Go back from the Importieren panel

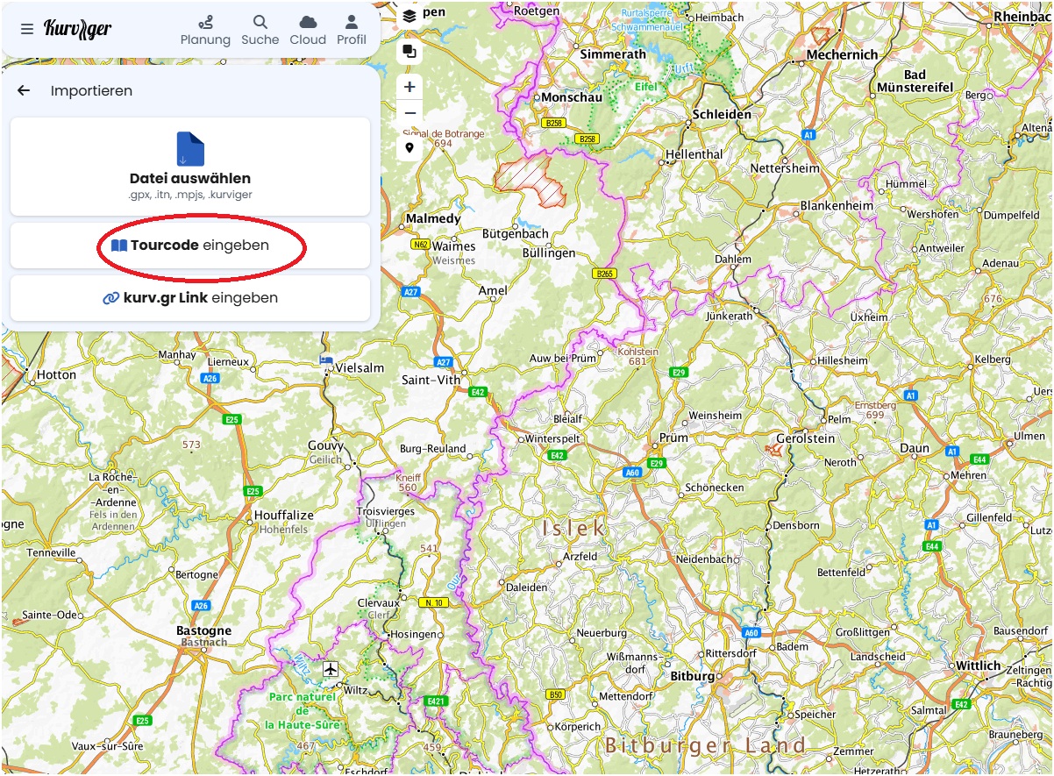point(24,90)
